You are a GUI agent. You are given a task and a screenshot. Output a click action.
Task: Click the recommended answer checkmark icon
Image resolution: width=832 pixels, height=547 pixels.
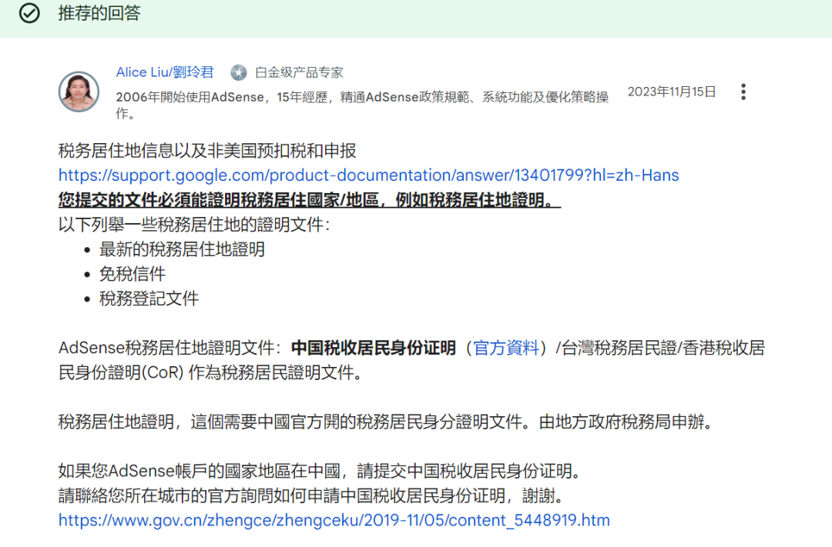(29, 13)
